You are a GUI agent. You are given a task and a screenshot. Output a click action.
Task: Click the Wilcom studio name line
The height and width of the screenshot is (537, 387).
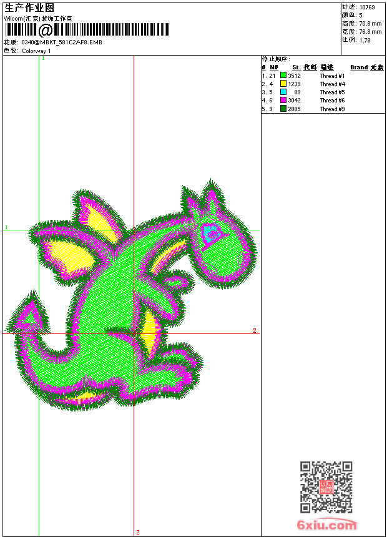point(38,19)
